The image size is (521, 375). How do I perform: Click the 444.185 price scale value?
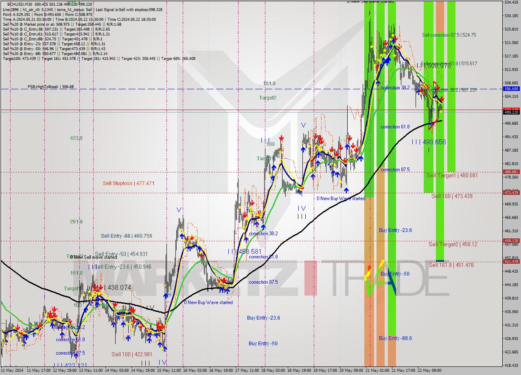pyautogui.click(x=511, y=285)
